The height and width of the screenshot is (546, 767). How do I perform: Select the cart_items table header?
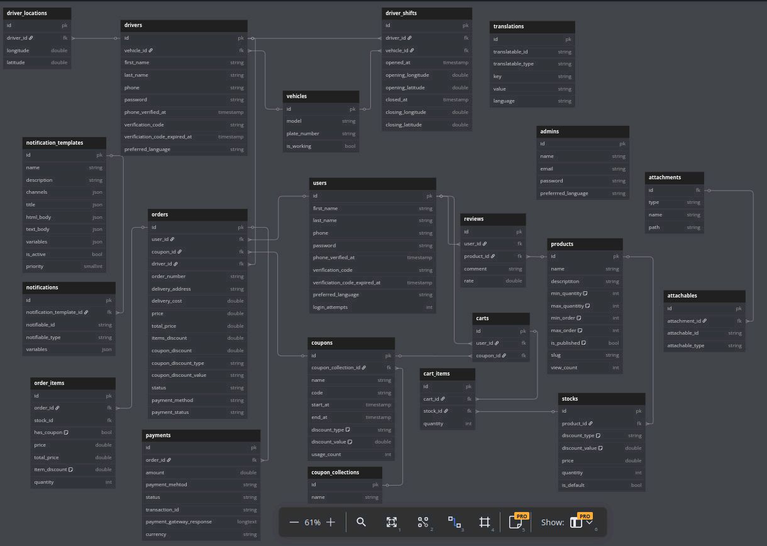[x=448, y=374]
